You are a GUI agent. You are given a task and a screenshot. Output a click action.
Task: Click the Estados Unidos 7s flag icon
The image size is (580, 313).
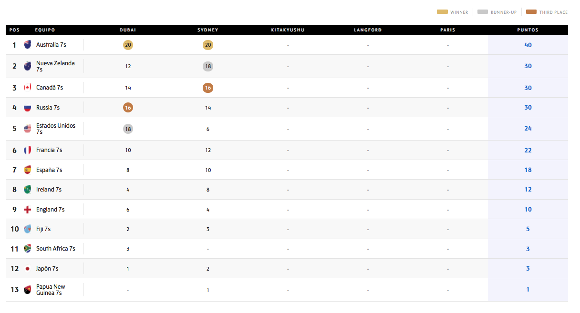(x=28, y=129)
